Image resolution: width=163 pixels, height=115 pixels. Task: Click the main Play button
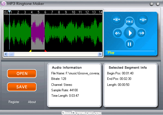(x=130, y=33)
